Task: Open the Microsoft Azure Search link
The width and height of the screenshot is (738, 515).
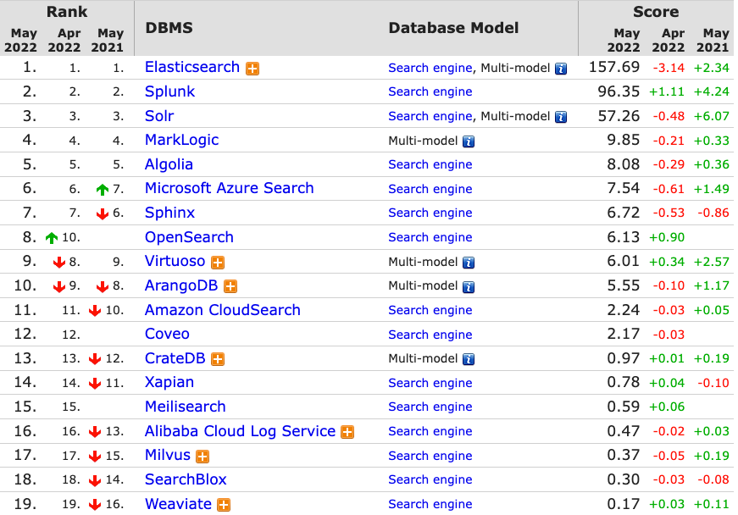Action: pos(230,188)
